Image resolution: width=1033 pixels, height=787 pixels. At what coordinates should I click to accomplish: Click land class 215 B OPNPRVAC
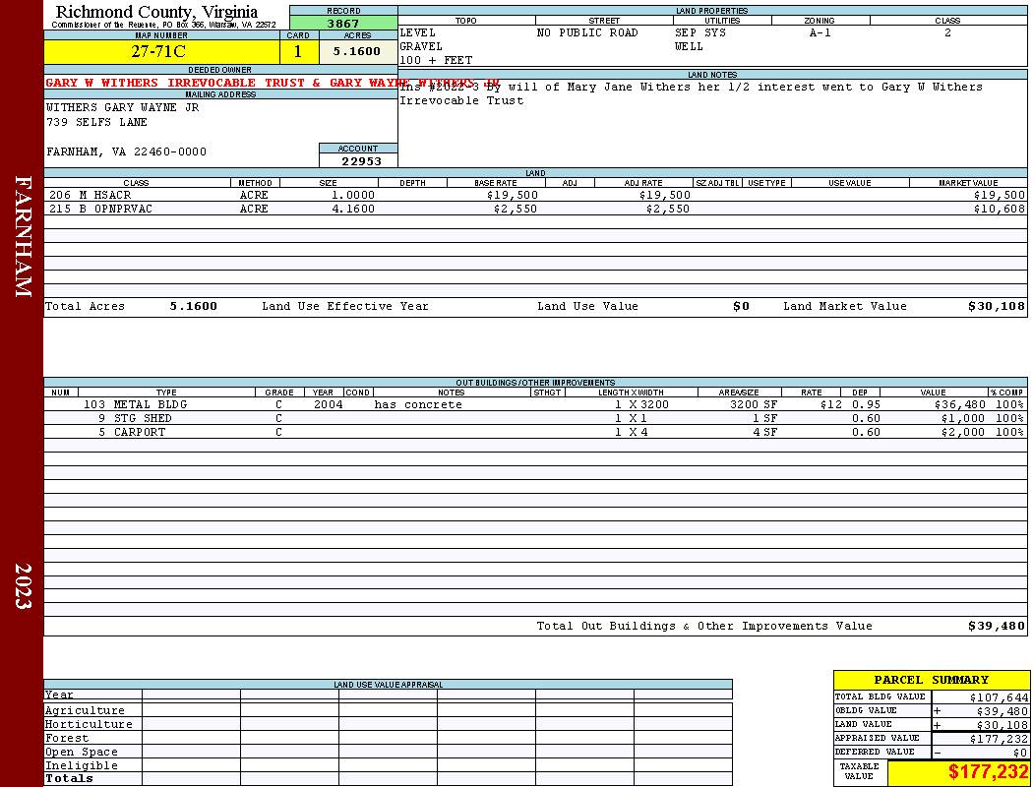click(x=100, y=209)
